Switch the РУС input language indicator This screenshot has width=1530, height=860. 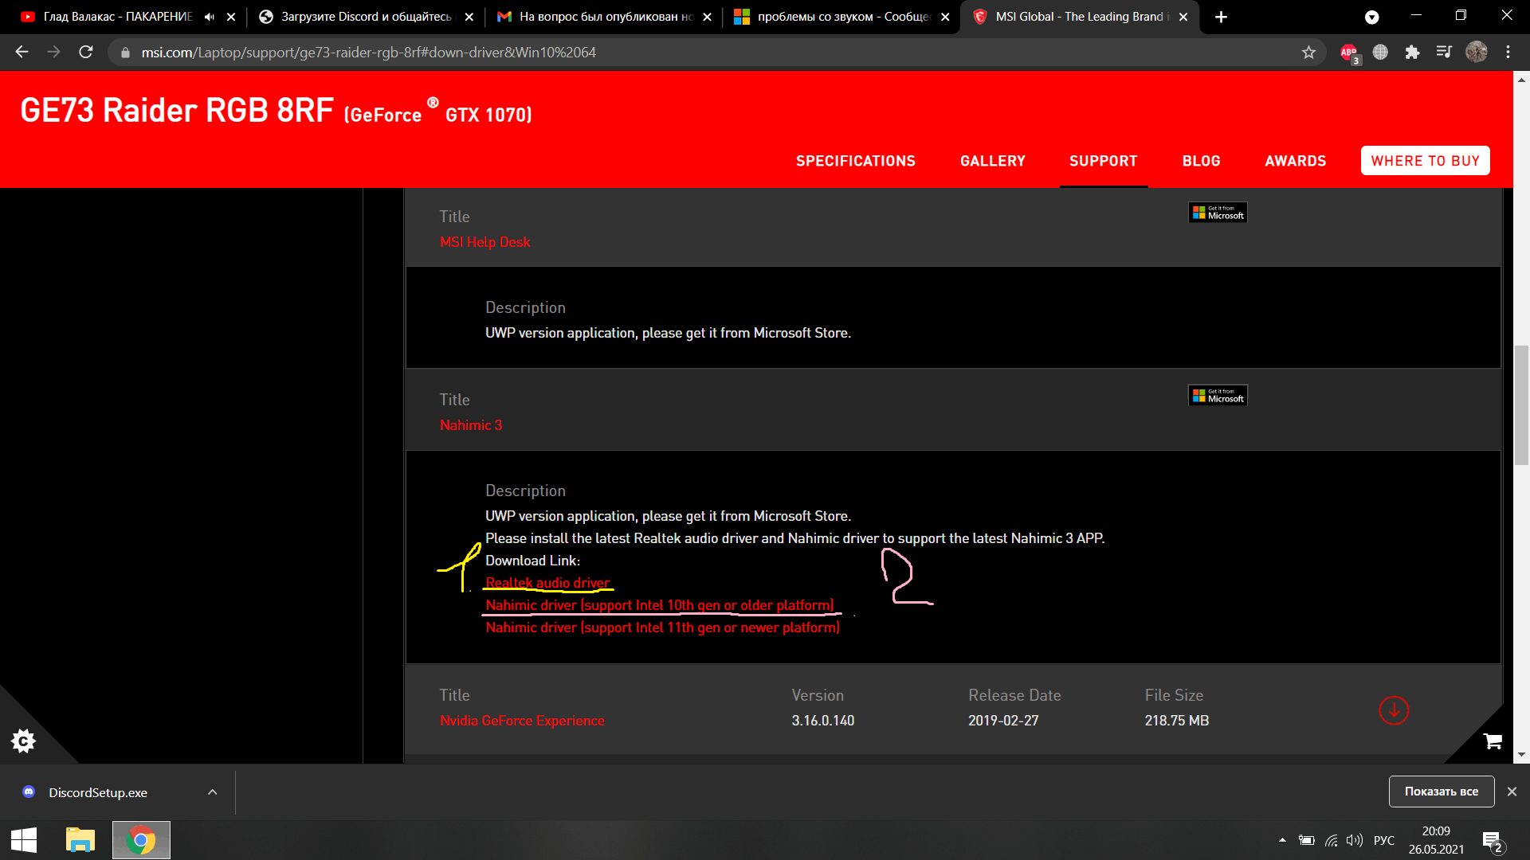1384,840
